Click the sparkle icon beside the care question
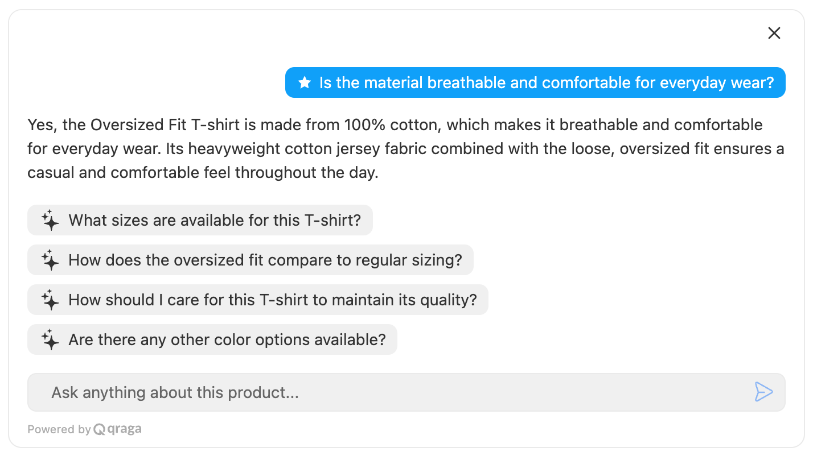This screenshot has width=813, height=456. click(50, 300)
